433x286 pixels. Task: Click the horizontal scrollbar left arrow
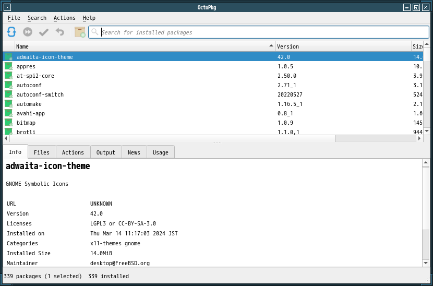point(6,138)
